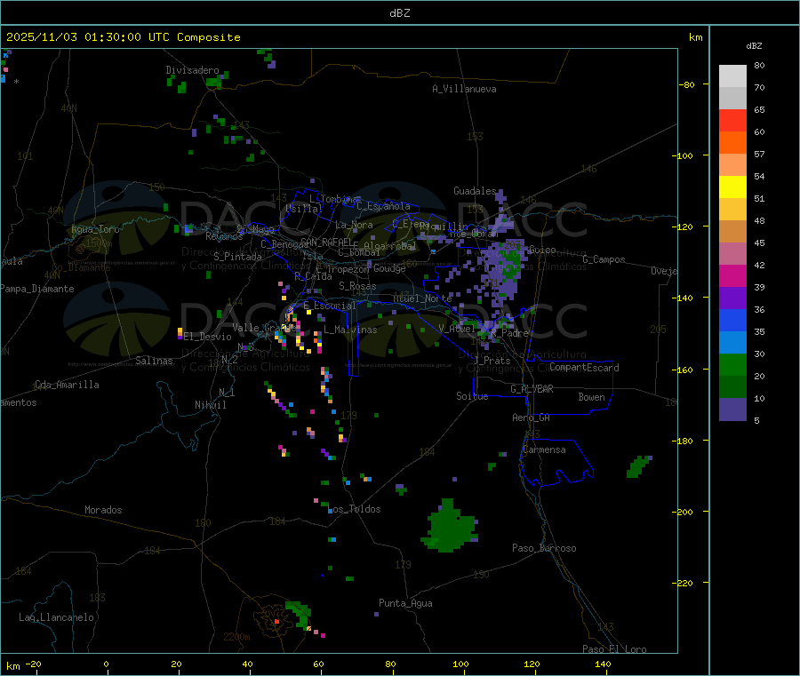Click the Divisadero map label
800x676 pixels.
(192, 70)
